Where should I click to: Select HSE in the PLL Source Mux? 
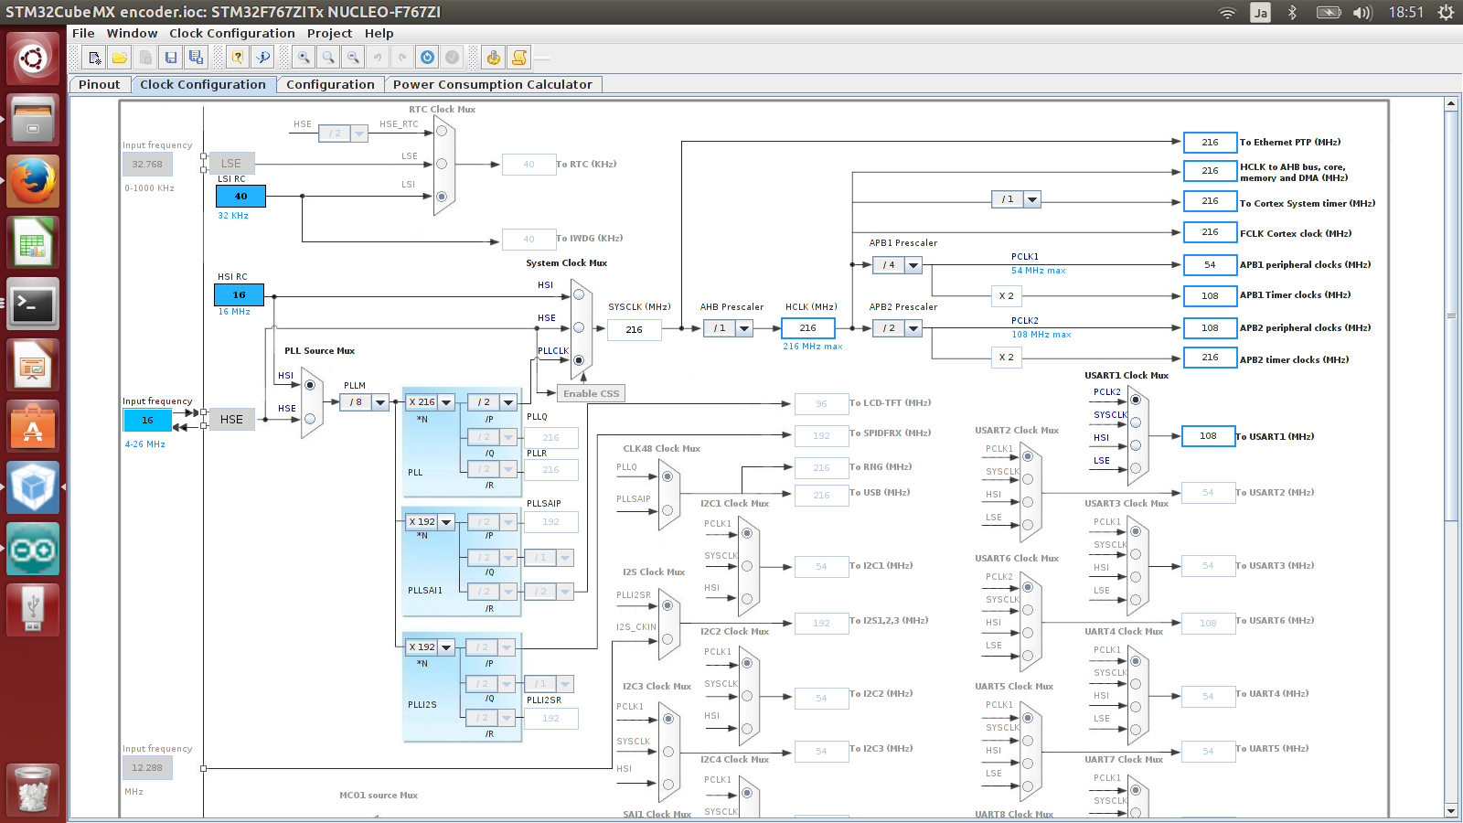coord(310,419)
